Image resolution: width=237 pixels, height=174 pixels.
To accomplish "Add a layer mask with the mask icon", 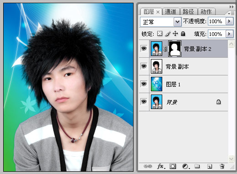I will (173, 166).
